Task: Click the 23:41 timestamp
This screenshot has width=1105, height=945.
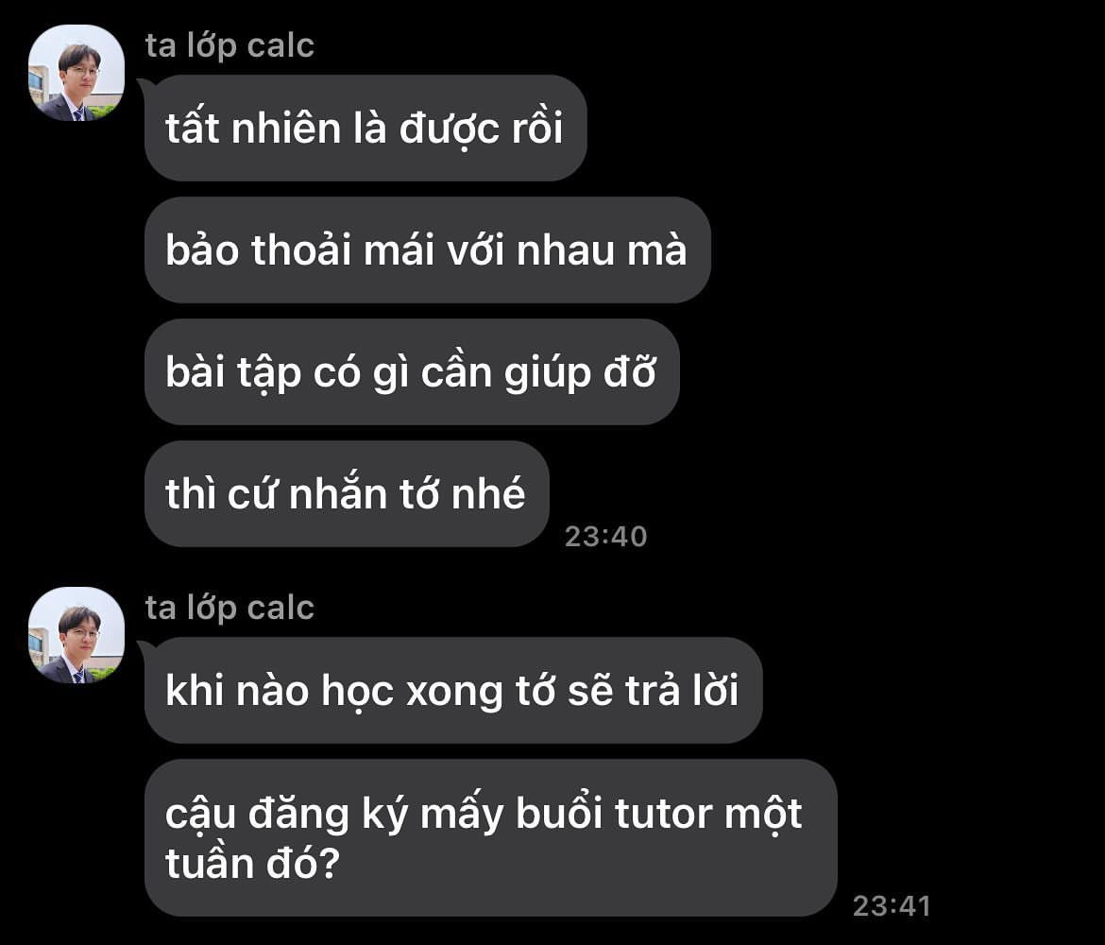Action: (892, 906)
